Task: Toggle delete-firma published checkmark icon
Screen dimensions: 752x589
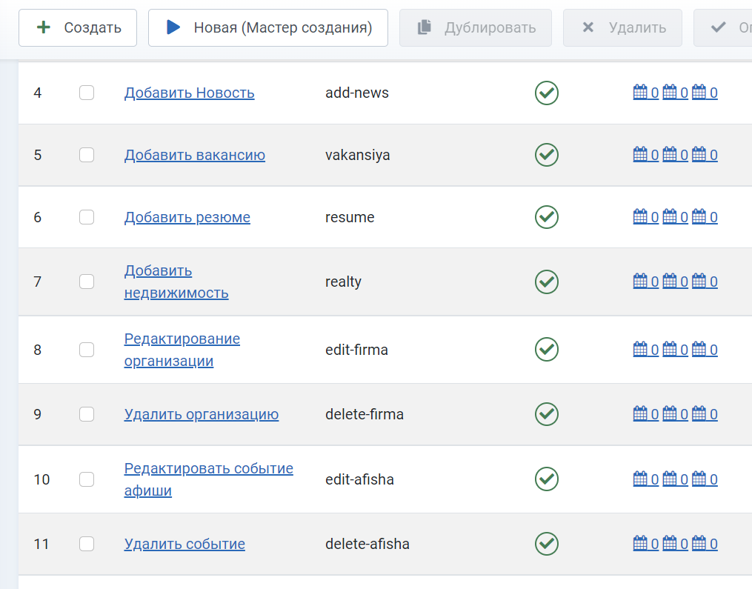Action: point(546,414)
